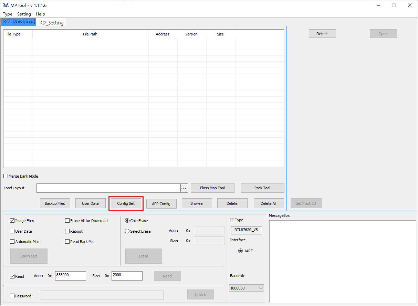Click the IC Type RTL8762G_VB box
Image resolution: width=418 pixels, height=306 pixels.
(246, 230)
